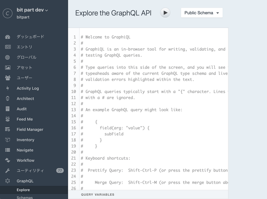Click the users group icon
The width and height of the screenshot is (267, 199).
(8, 78)
